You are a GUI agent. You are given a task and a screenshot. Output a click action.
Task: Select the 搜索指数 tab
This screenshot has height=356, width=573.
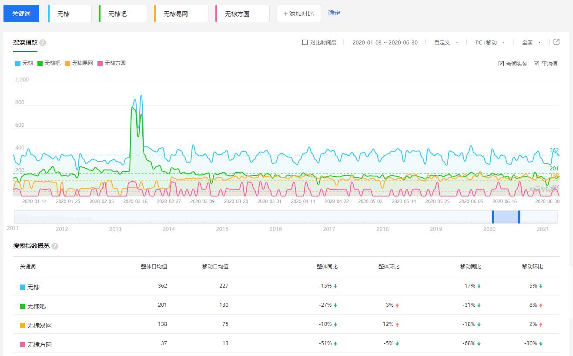pos(25,43)
